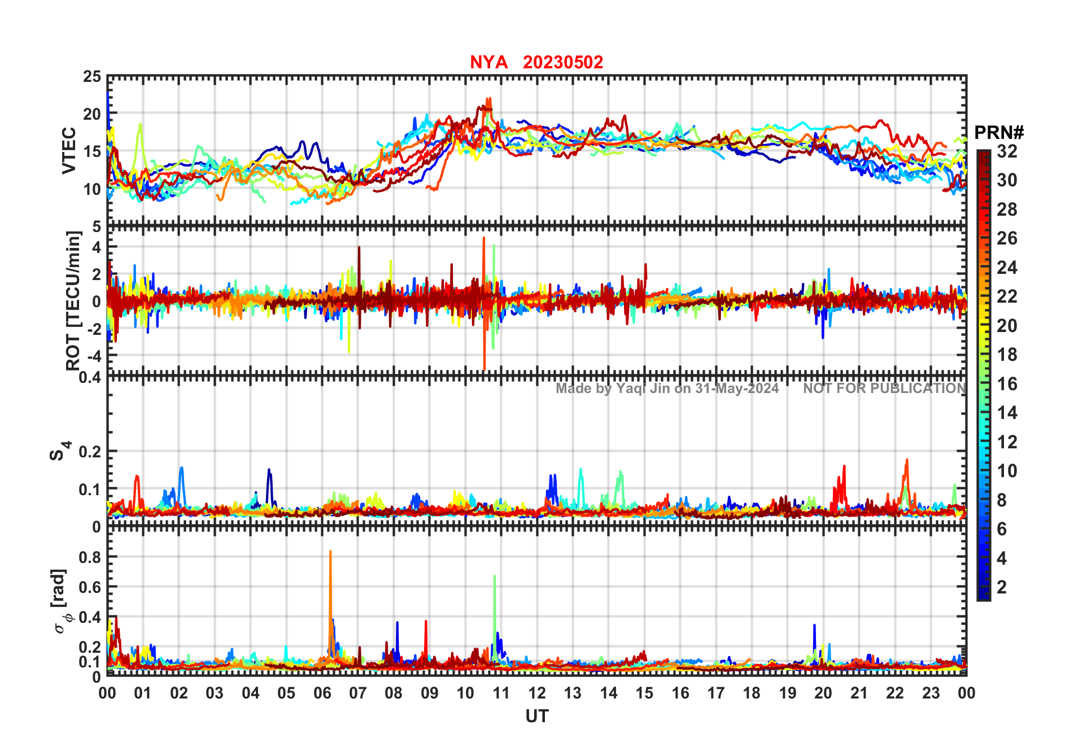Click the 'S4' y-axis label
Image resolution: width=1074 pixels, height=751 pixels.
pyautogui.click(x=59, y=451)
